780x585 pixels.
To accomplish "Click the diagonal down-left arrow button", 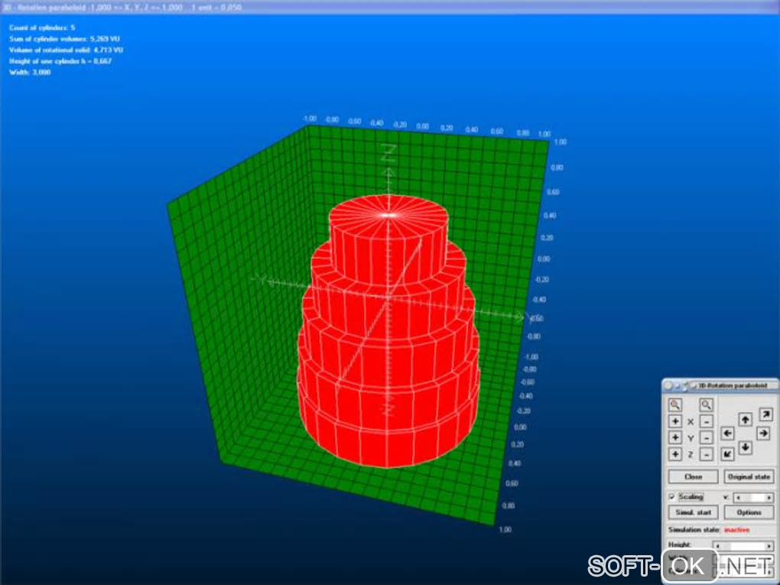I will pos(727,453).
